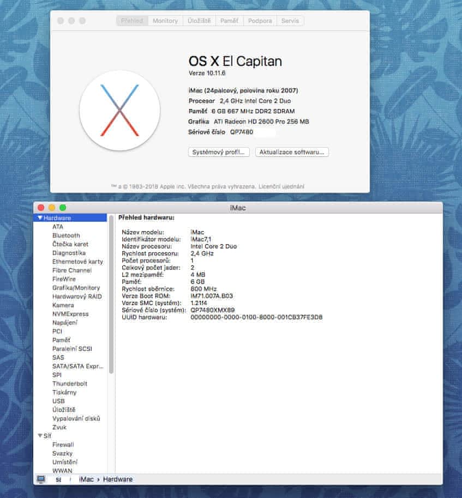Viewport: 462px width, 498px height.
Task: Open the Paměť tab
Action: click(x=229, y=21)
